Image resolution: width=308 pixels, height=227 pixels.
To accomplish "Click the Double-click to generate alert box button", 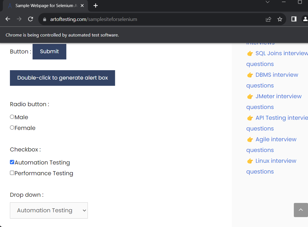I will pyautogui.click(x=62, y=78).
